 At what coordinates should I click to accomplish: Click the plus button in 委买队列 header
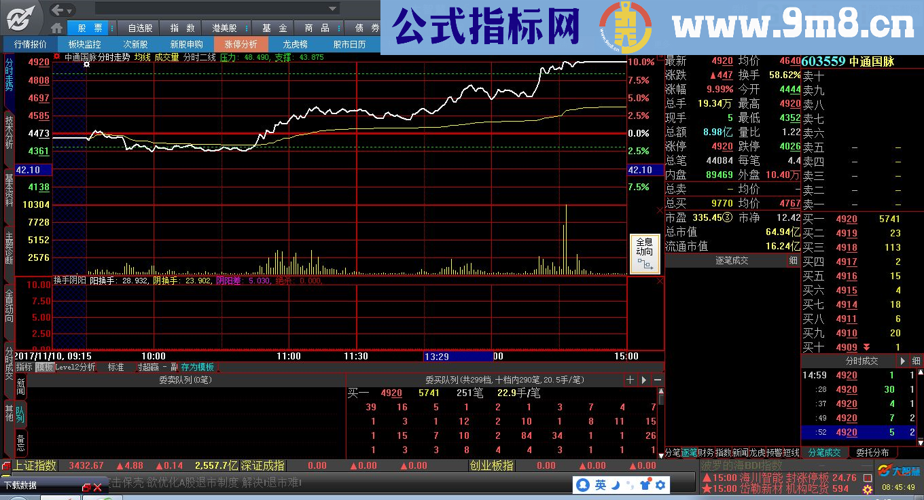point(630,380)
